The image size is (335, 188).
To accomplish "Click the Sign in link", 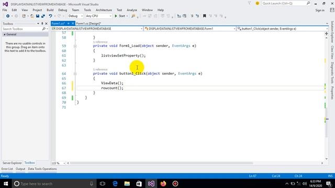I will point(320,10).
